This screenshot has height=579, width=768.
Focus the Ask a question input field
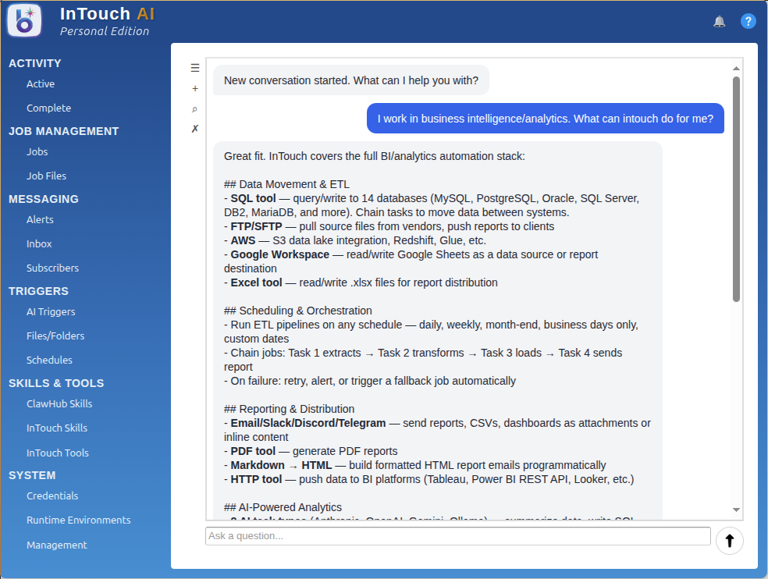pos(457,536)
